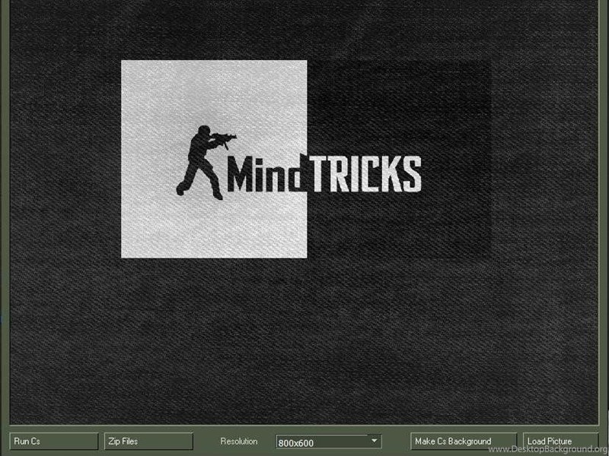Click the Run Cs button
This screenshot has height=456, width=609.
coord(53,442)
